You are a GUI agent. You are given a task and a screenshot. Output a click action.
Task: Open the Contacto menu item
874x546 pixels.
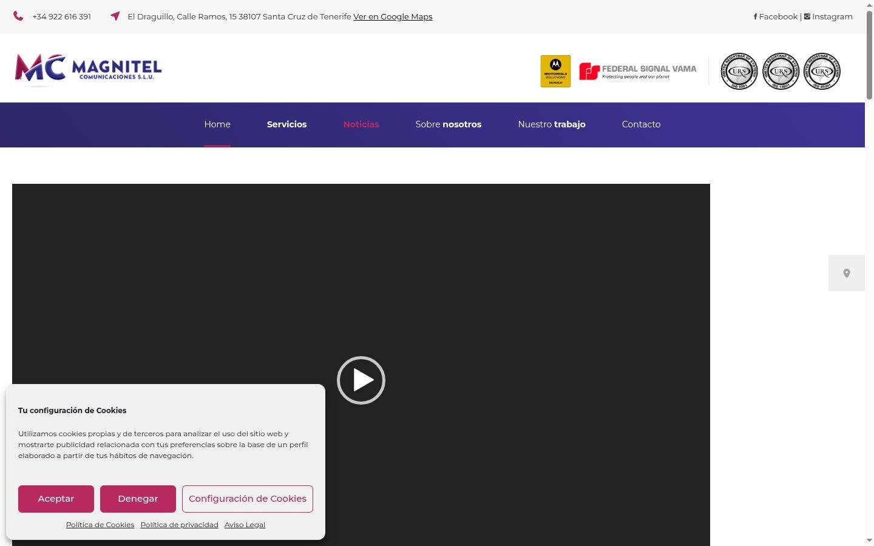click(x=641, y=124)
